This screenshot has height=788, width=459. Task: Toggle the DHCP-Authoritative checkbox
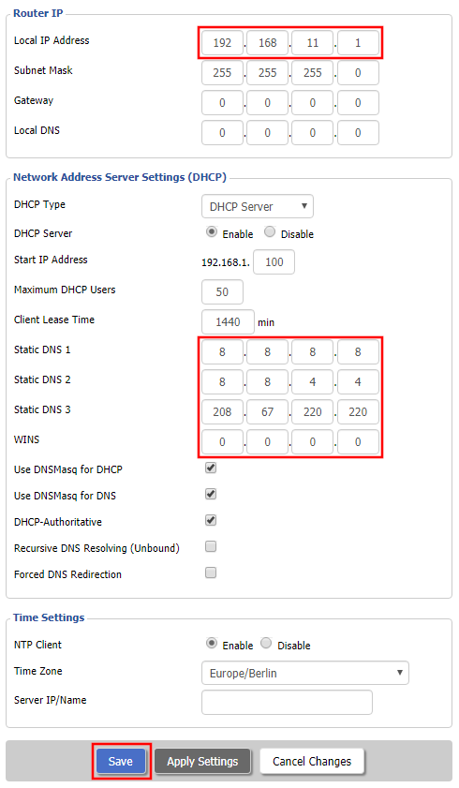[x=211, y=520]
